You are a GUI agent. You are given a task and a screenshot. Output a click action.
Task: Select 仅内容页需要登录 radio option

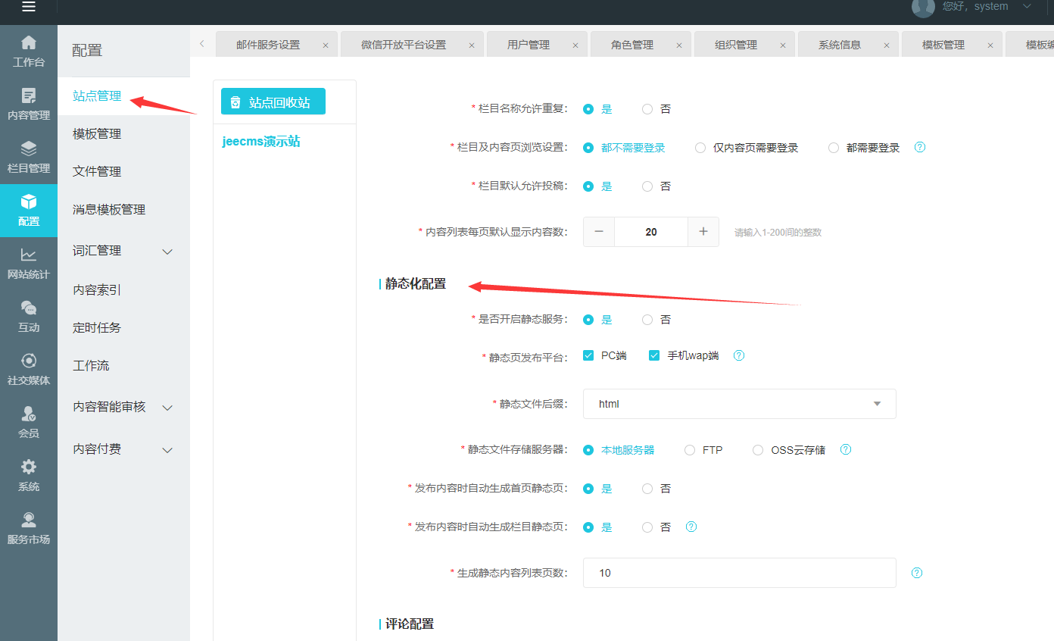(700, 148)
